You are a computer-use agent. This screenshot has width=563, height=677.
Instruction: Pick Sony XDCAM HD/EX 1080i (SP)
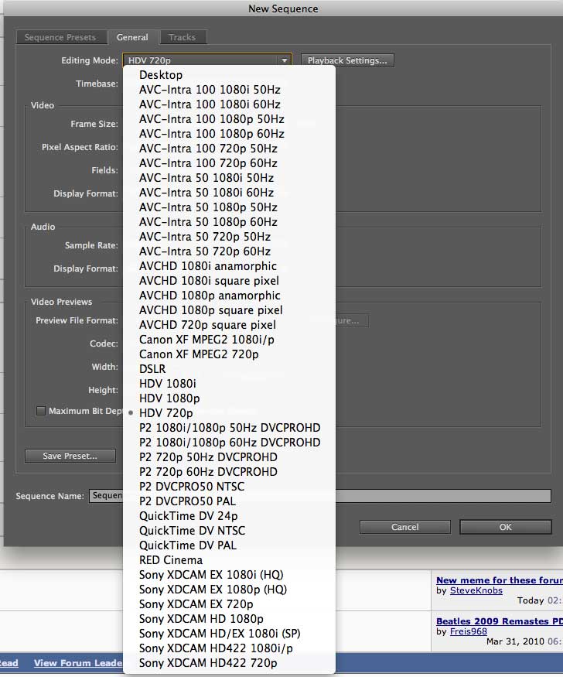(x=229, y=633)
